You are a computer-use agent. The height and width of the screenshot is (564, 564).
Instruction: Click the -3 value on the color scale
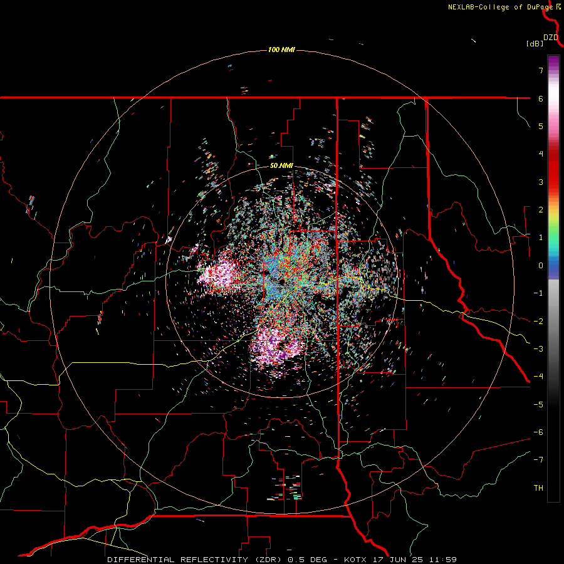click(538, 349)
